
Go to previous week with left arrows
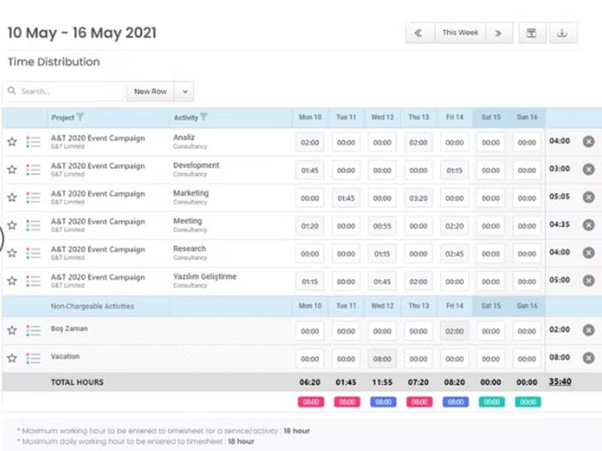pyautogui.click(x=419, y=33)
